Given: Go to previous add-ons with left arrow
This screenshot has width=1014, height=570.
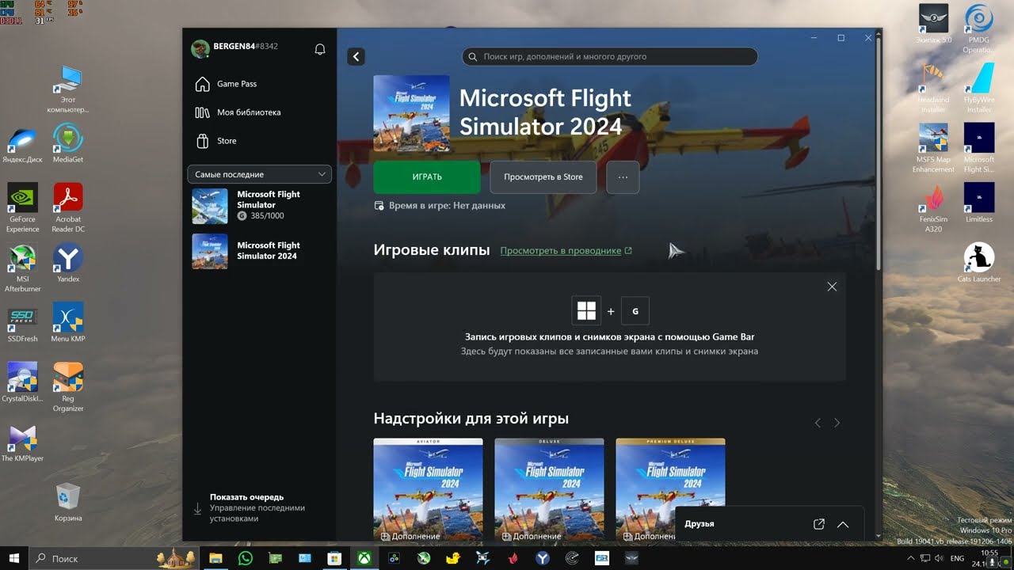Looking at the screenshot, I should pyautogui.click(x=818, y=423).
